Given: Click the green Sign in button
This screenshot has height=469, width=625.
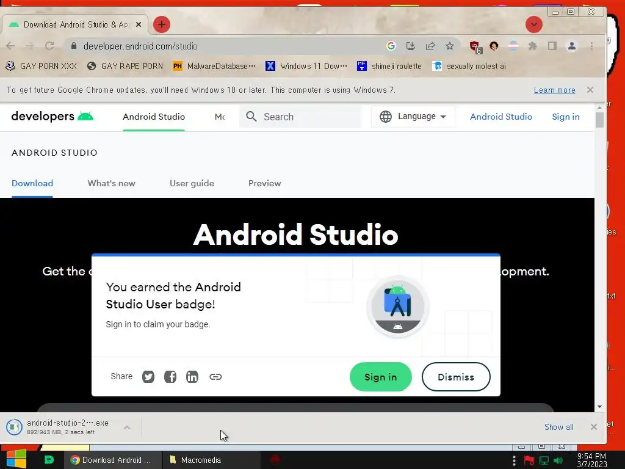Looking at the screenshot, I should coord(381,377).
